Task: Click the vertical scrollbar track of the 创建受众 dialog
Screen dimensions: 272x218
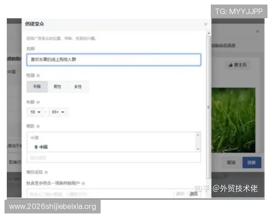Action: pyautogui.click(x=209, y=107)
